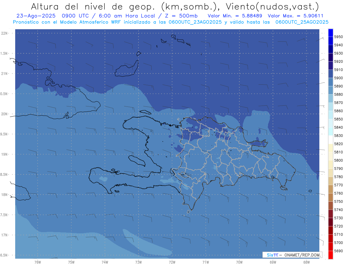The width and height of the screenshot is (344, 266).
Task: Click the white legend swatch between 5820 and 5830
Action: coord(331,140)
